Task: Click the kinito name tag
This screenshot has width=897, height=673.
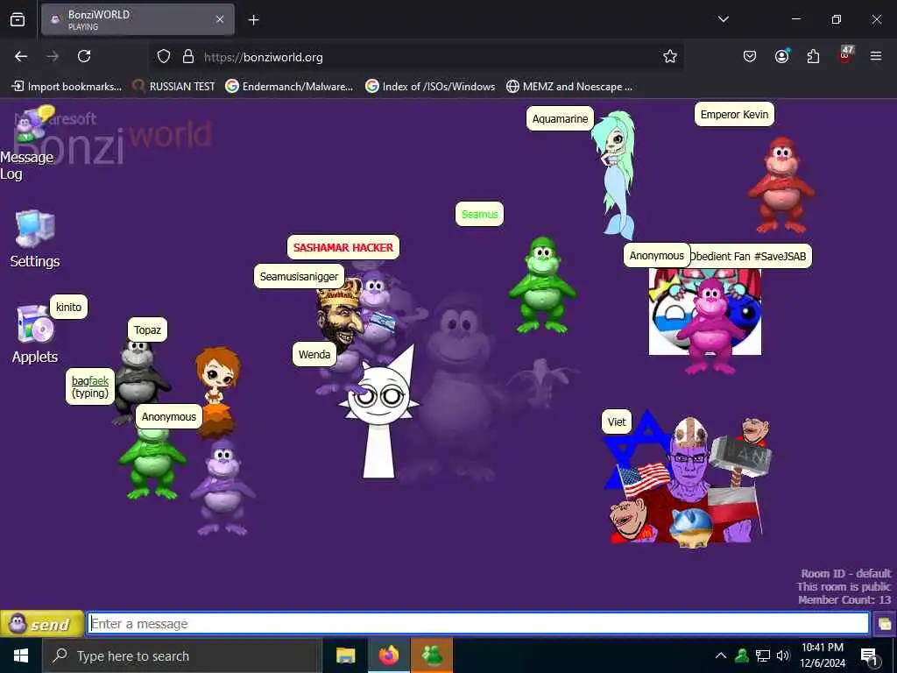Action: [x=68, y=307]
